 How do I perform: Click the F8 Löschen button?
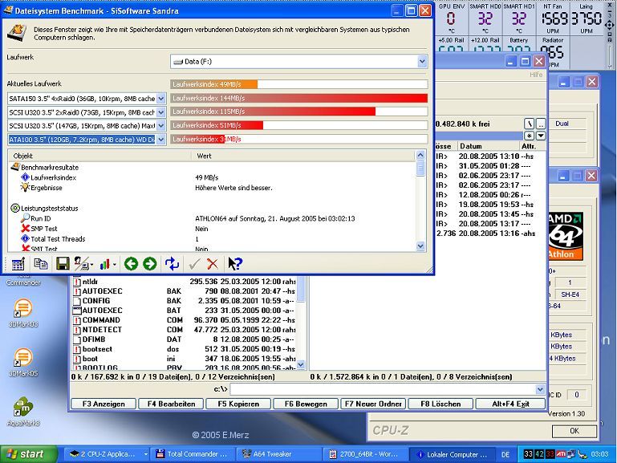tap(440, 404)
